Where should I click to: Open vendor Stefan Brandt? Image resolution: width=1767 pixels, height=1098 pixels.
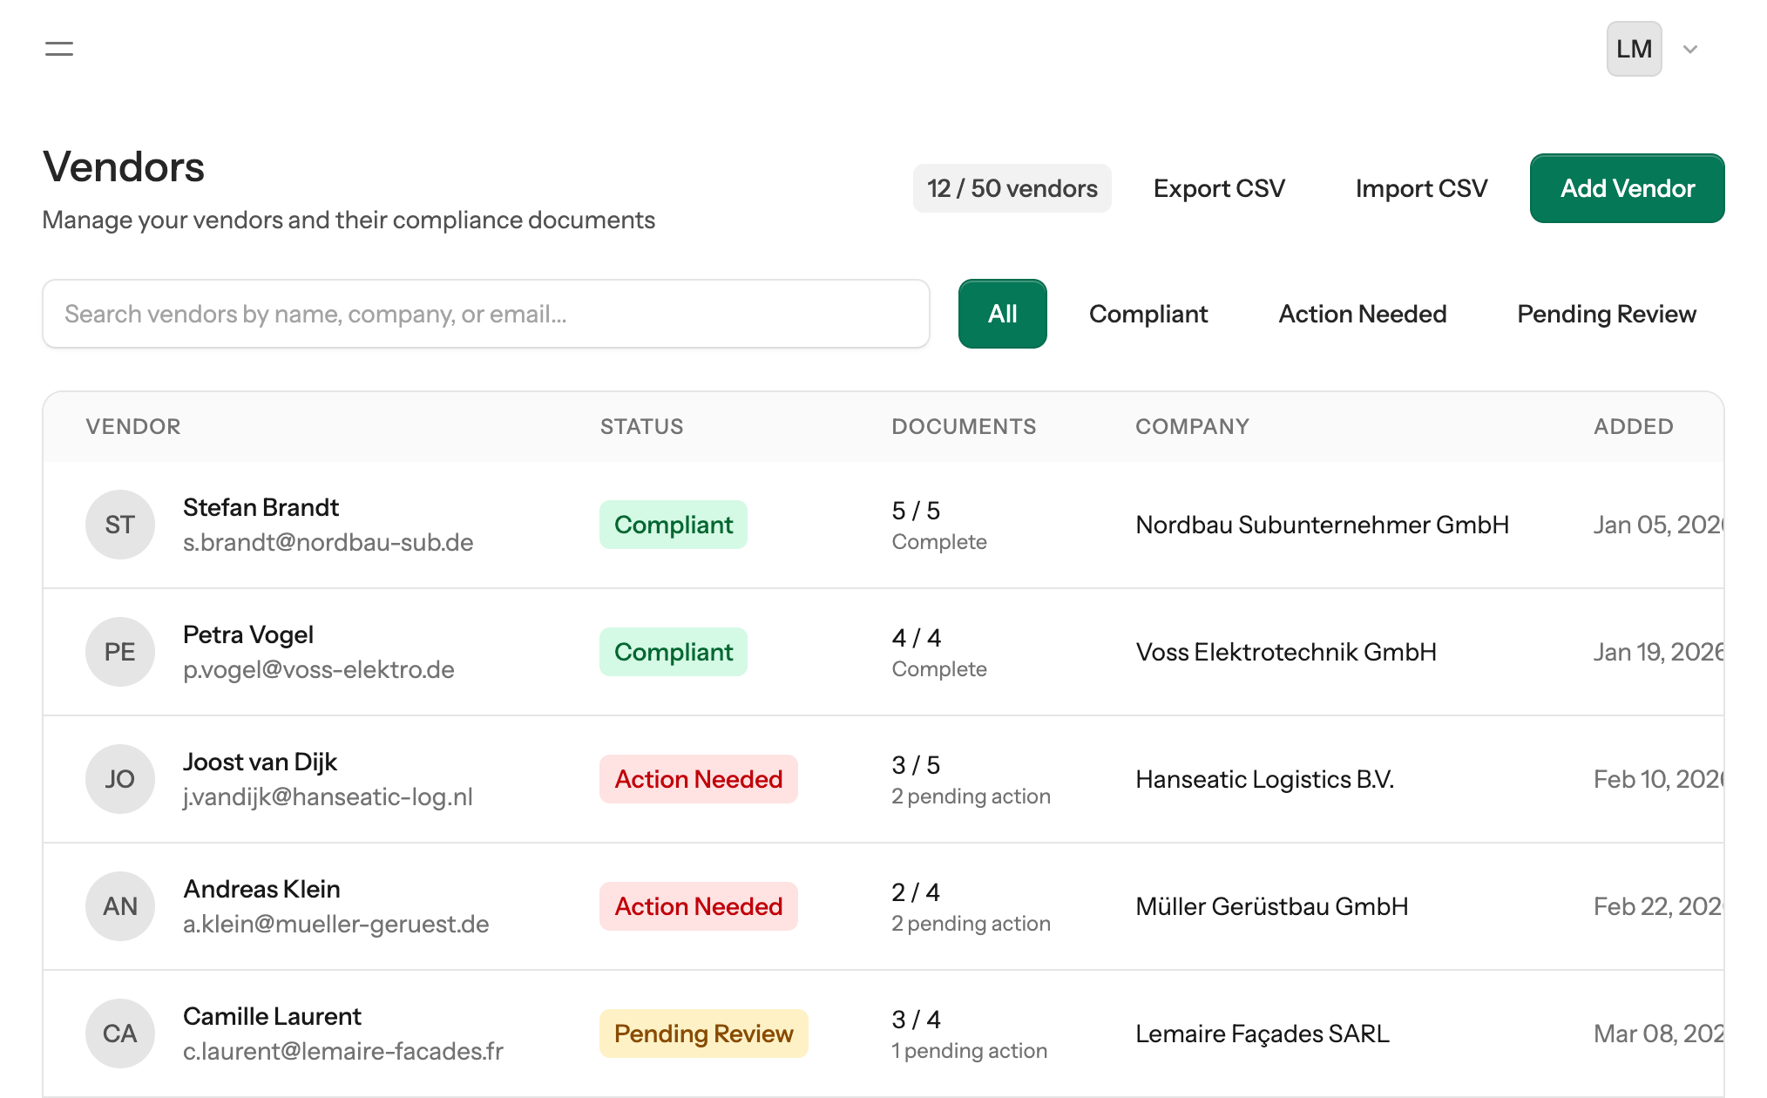coord(261,507)
